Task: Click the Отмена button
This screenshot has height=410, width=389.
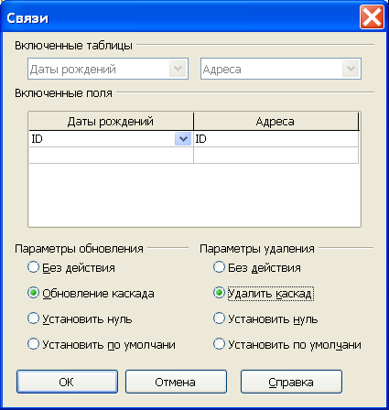Action: (x=176, y=382)
